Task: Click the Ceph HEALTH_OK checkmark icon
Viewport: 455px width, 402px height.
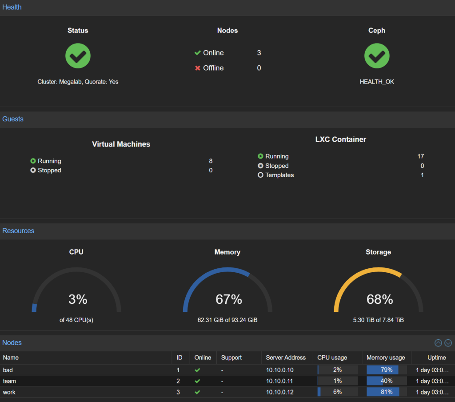Action: (377, 56)
